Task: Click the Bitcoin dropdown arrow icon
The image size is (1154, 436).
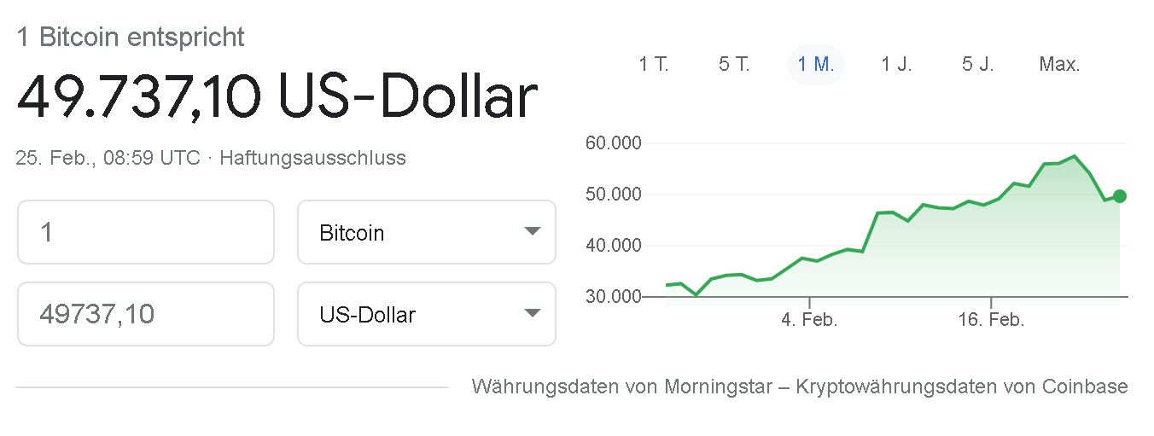Action: point(532,232)
